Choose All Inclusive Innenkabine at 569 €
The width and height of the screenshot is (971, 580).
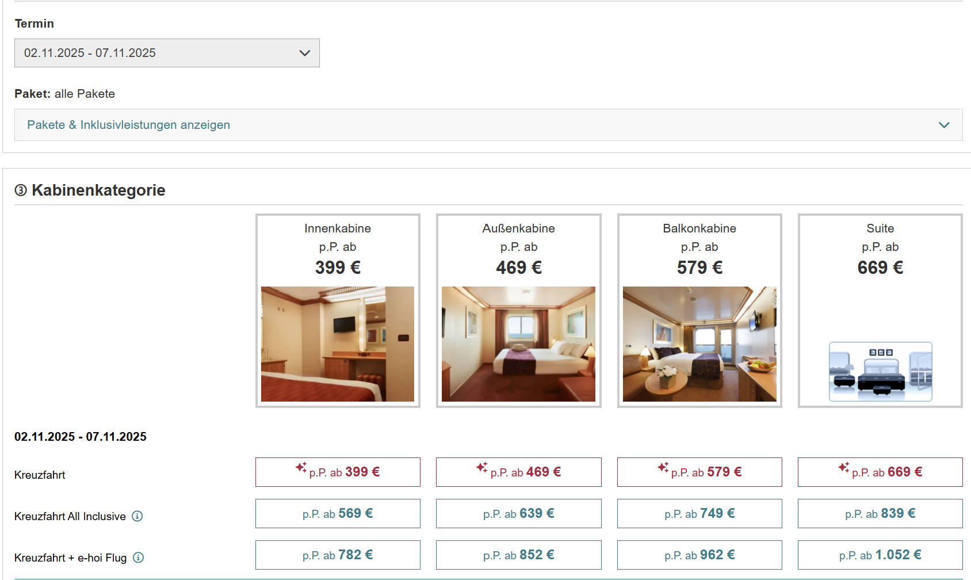tap(338, 513)
